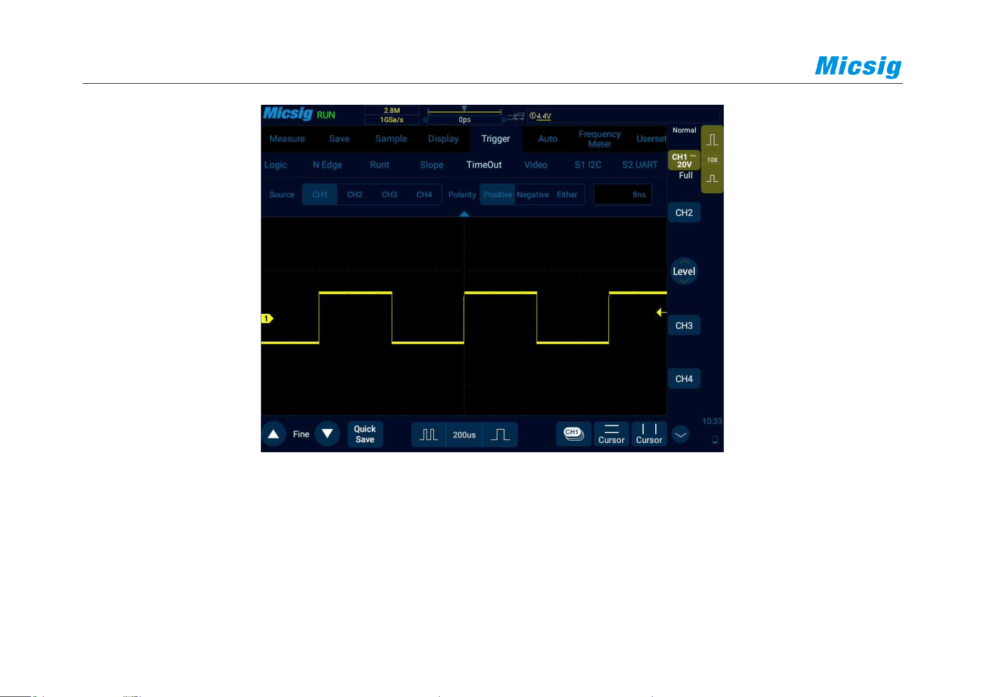This screenshot has width=986, height=697.
Task: Open the Display menu
Action: [443, 139]
